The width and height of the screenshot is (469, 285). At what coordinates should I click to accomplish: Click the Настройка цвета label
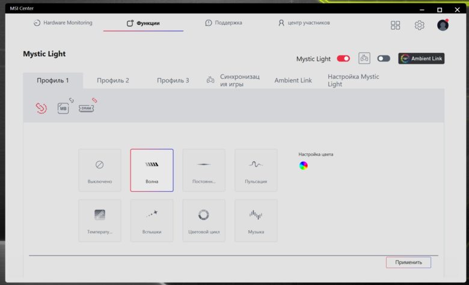point(316,155)
